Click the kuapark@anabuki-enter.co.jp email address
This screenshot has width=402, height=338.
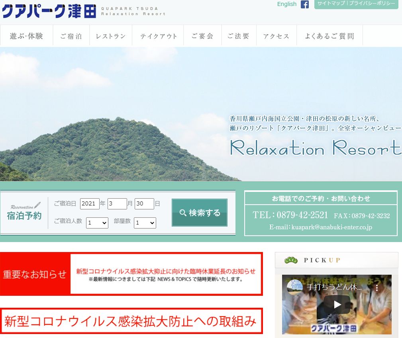(x=331, y=227)
